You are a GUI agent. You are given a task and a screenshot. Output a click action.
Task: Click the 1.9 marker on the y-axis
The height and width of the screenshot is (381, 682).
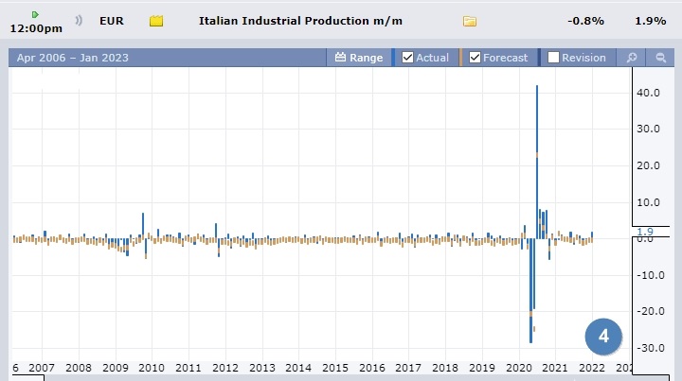(x=645, y=232)
